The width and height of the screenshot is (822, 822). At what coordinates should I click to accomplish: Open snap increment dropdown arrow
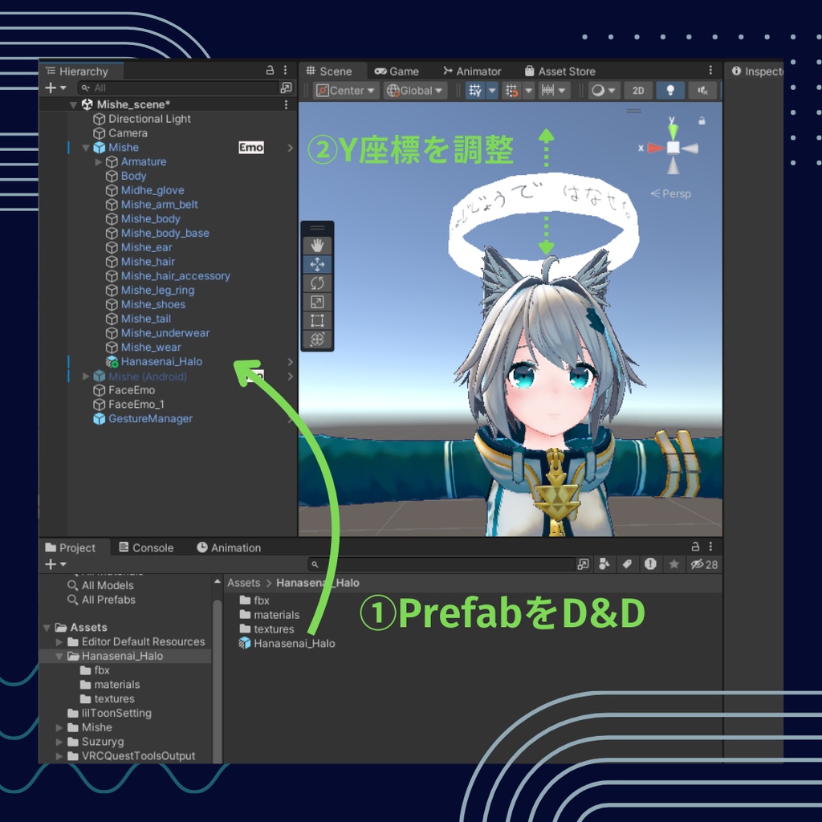(x=562, y=90)
